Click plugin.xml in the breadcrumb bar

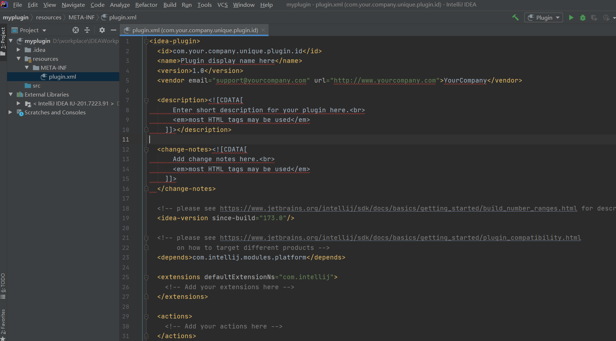[119, 17]
